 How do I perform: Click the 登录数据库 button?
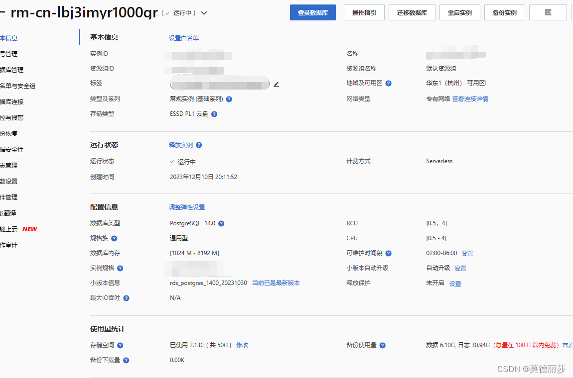[x=312, y=12]
